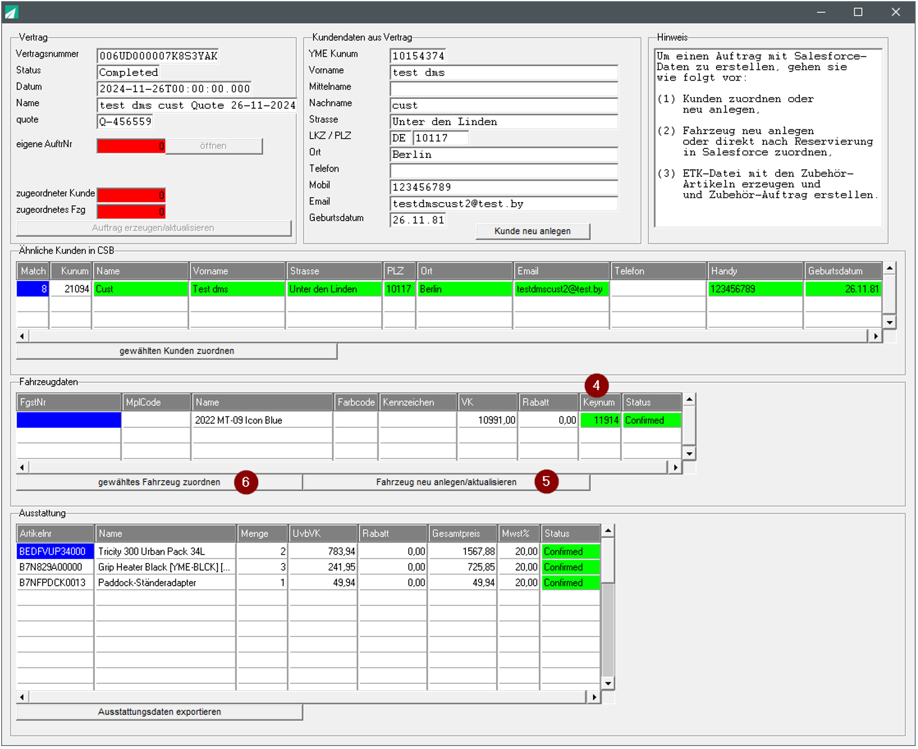Click 'Auftrag erzeugen/aktualisieren' button
This screenshot has width=918, height=749.
[x=153, y=228]
